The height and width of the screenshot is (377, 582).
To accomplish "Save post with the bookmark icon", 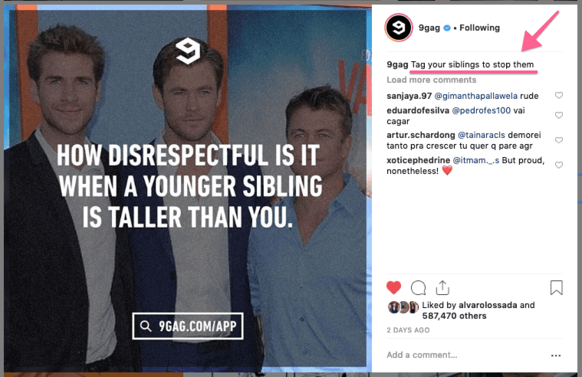I will click(557, 287).
